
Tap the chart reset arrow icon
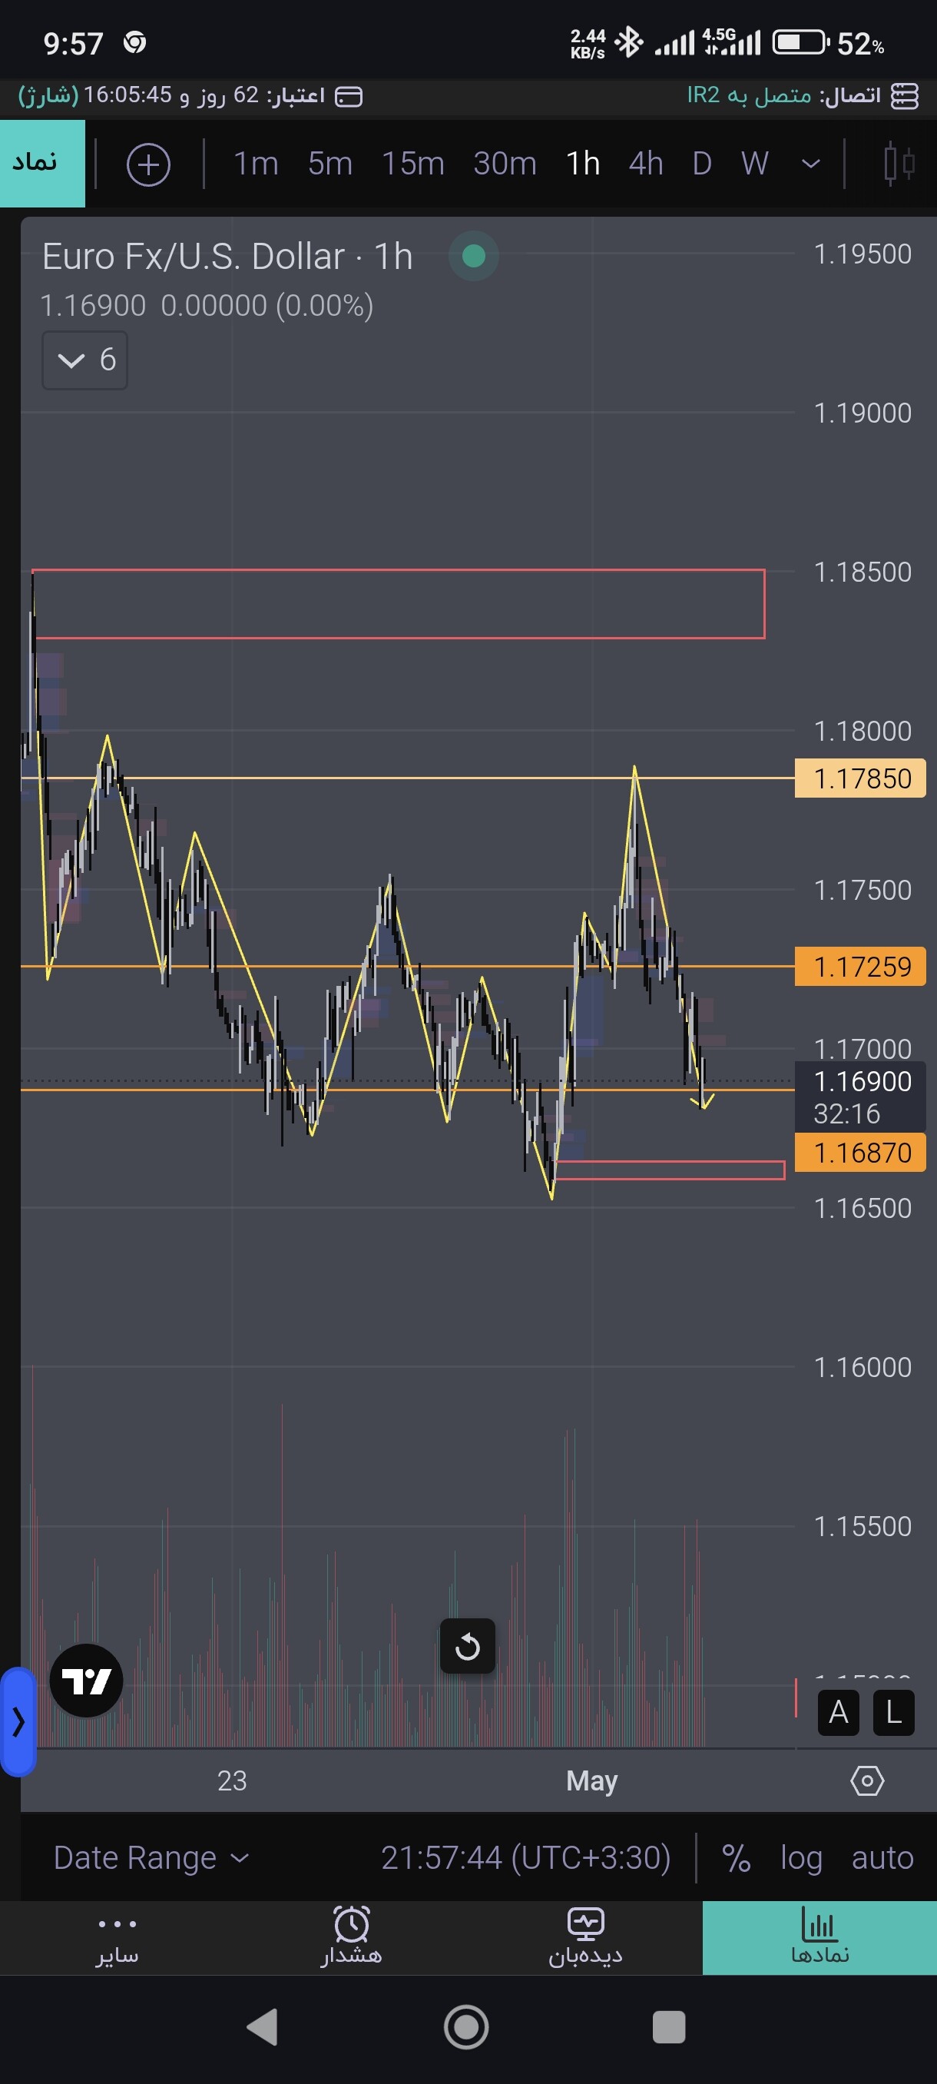tap(467, 1646)
